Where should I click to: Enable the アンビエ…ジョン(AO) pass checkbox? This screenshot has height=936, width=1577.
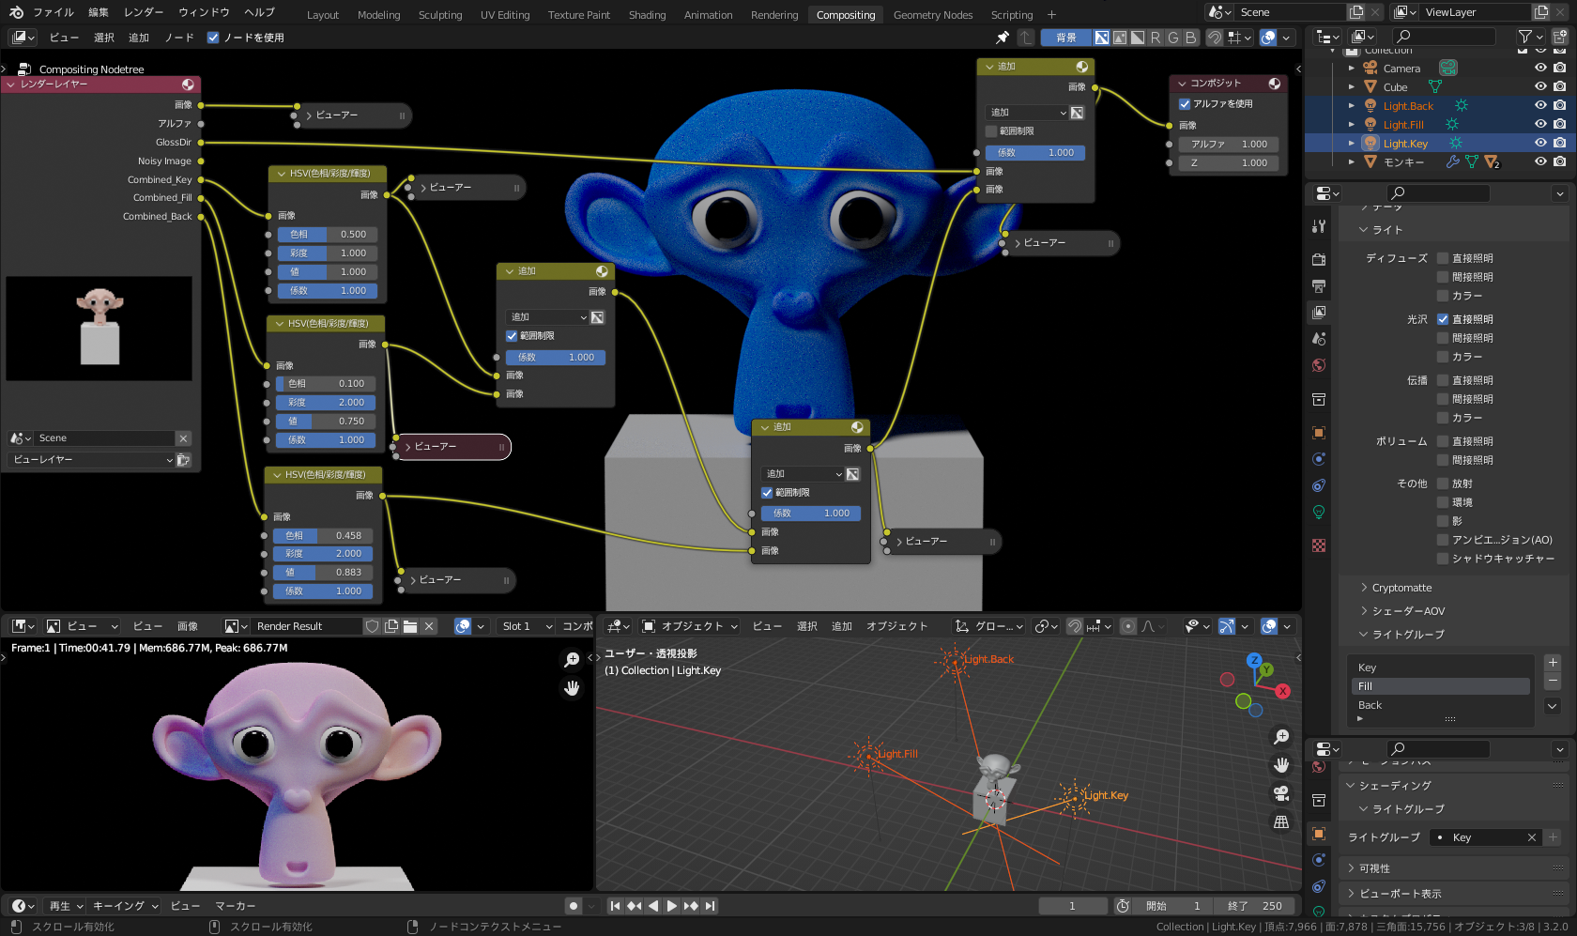[x=1443, y=540]
